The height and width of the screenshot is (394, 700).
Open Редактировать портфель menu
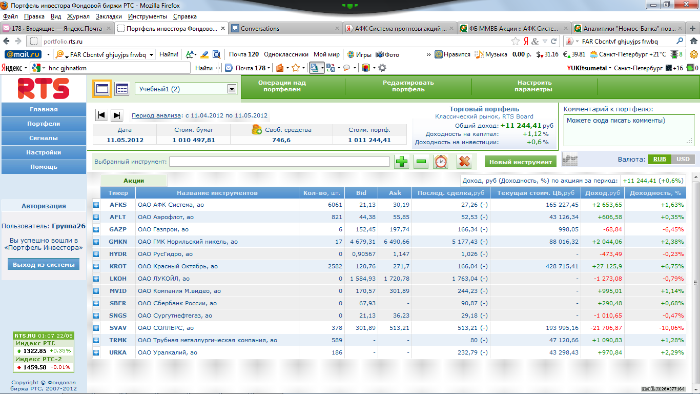[408, 86]
